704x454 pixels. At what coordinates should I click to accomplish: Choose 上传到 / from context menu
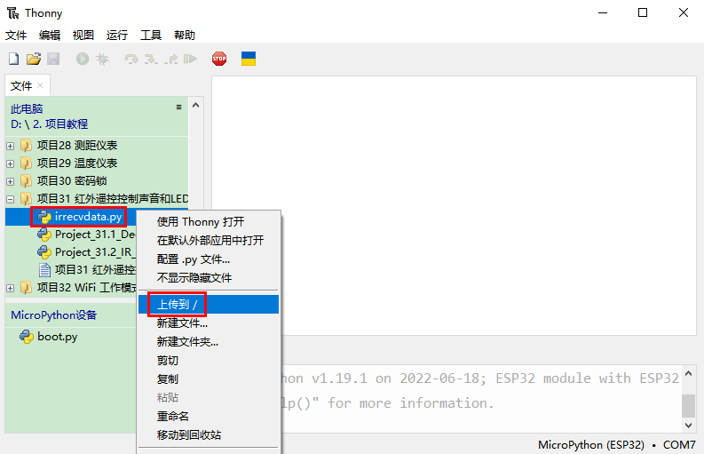click(x=177, y=305)
